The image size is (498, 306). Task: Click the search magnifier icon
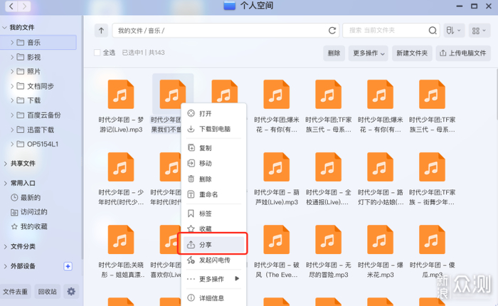(x=433, y=31)
